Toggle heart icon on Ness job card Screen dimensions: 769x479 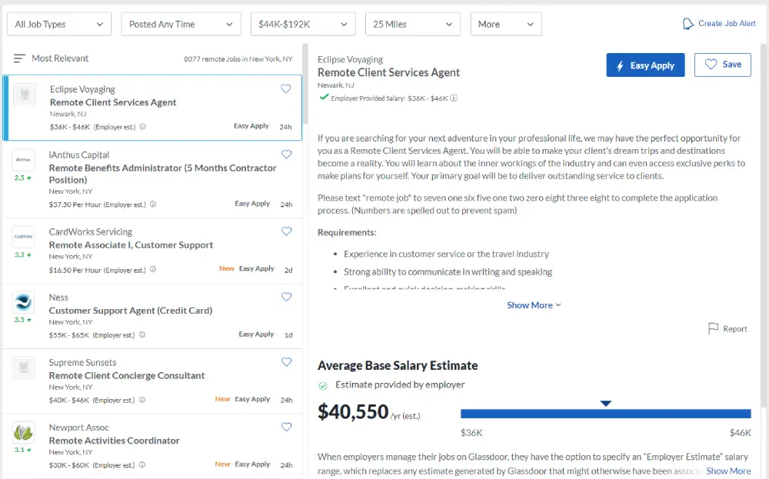click(286, 297)
